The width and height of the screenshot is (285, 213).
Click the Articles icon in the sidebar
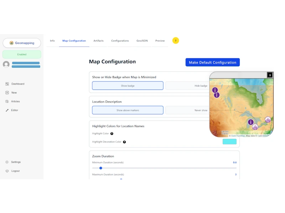point(7,102)
